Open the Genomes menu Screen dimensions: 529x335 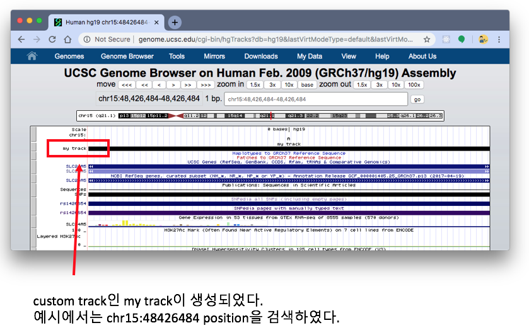pos(69,56)
